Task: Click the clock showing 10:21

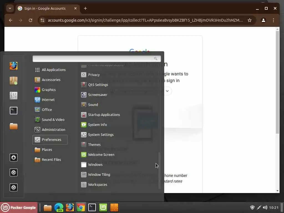Action: click(273, 207)
